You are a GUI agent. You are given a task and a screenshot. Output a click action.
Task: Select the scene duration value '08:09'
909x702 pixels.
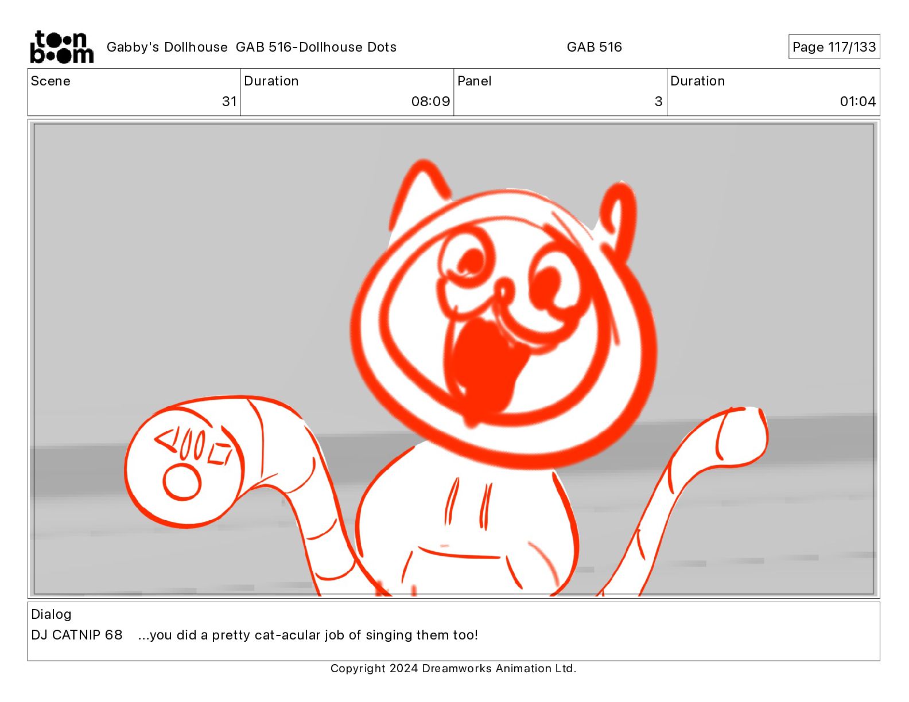430,102
